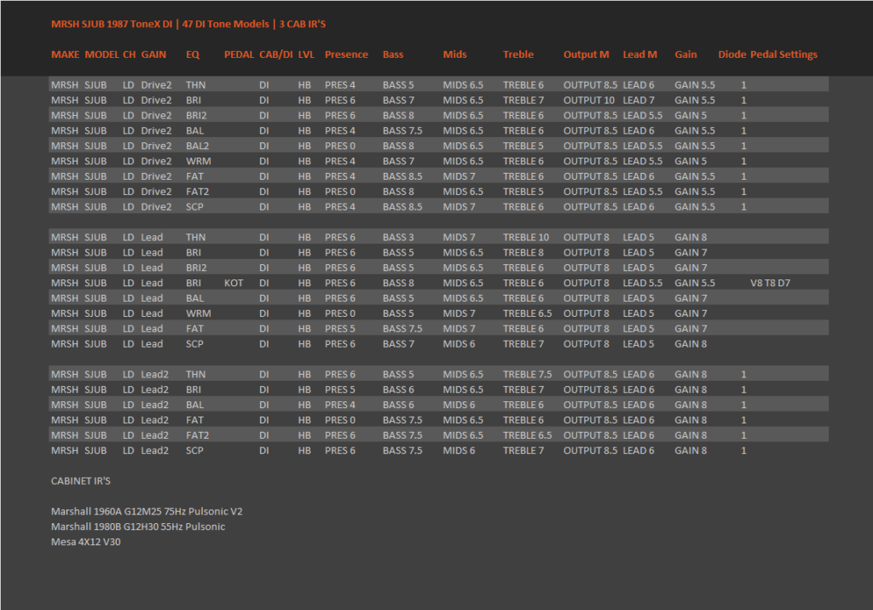This screenshot has height=610, width=873.
Task: Click the 'PEDAL' column header
Action: 239,55
